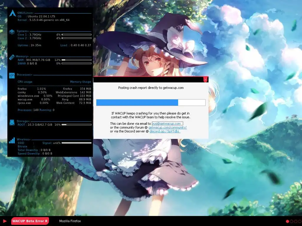
Task: Click the 'Ubuntu 22.04.1 LTS' OS value
Action: tap(41, 16)
